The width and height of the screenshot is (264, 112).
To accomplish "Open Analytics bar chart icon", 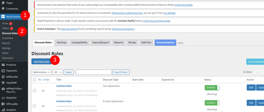I will point(3,110).
